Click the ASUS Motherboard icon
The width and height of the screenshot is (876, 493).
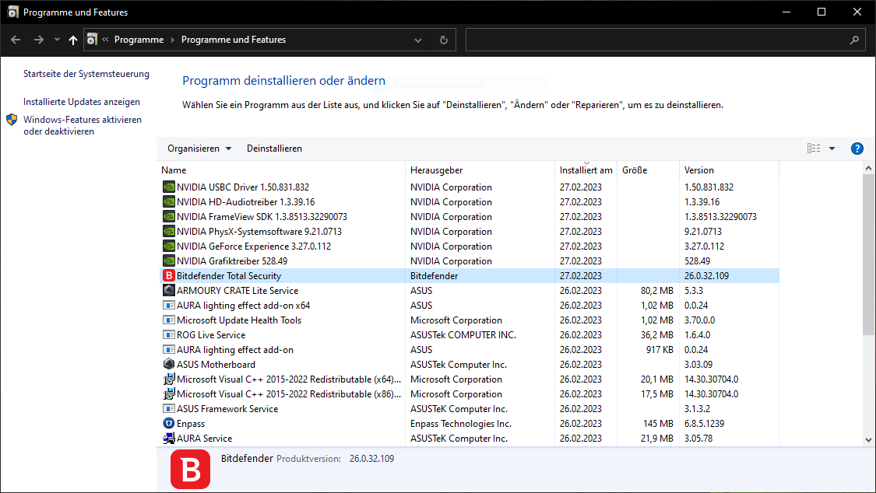pos(169,364)
